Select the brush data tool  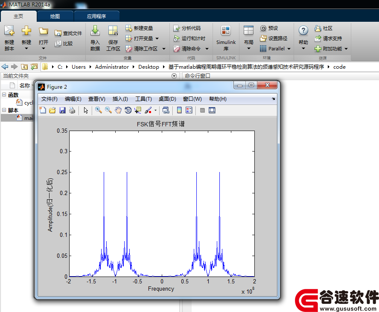[x=148, y=110]
